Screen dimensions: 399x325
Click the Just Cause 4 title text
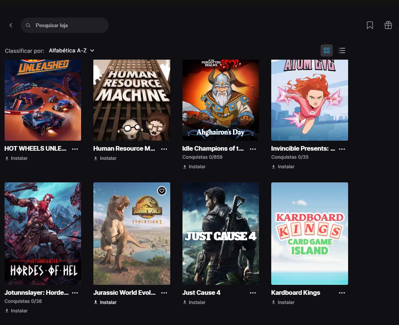[201, 292]
